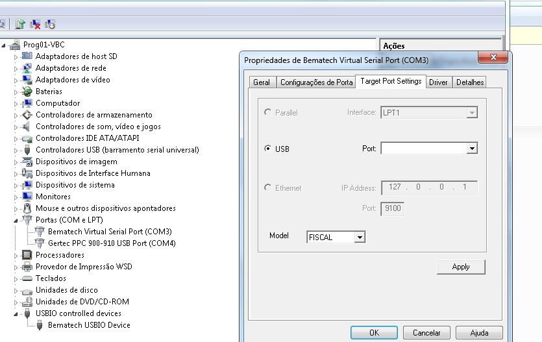Image resolution: width=542 pixels, height=342 pixels.
Task: Select the Dispositivos de imagem label
Action: (x=77, y=162)
